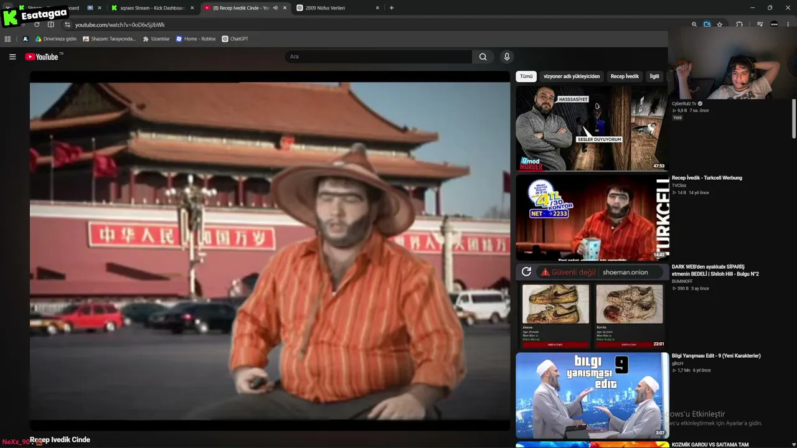Switch to the 2009 Nüfus Verileri tab
This screenshot has width=797, height=448.
point(337,8)
